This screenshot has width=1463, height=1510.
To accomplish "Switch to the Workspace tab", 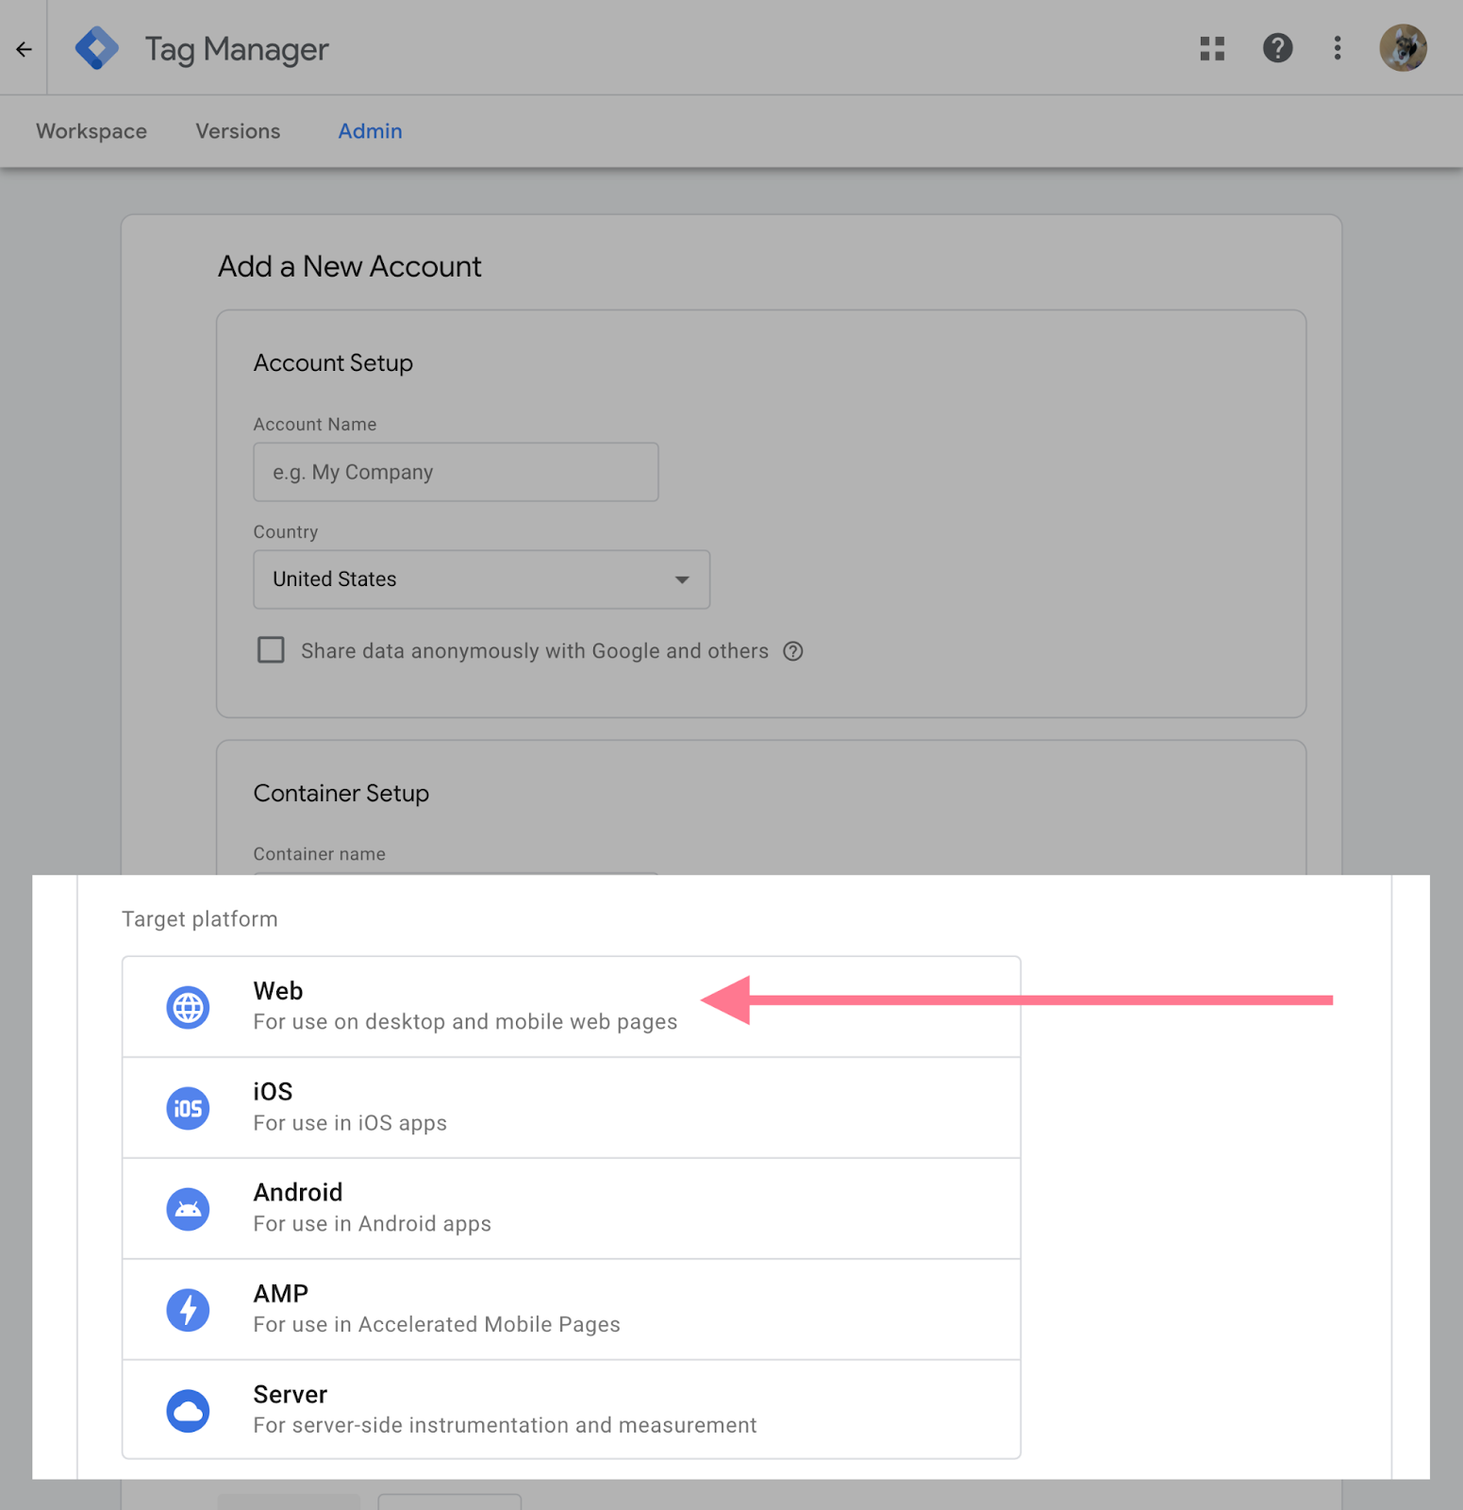I will point(91,131).
